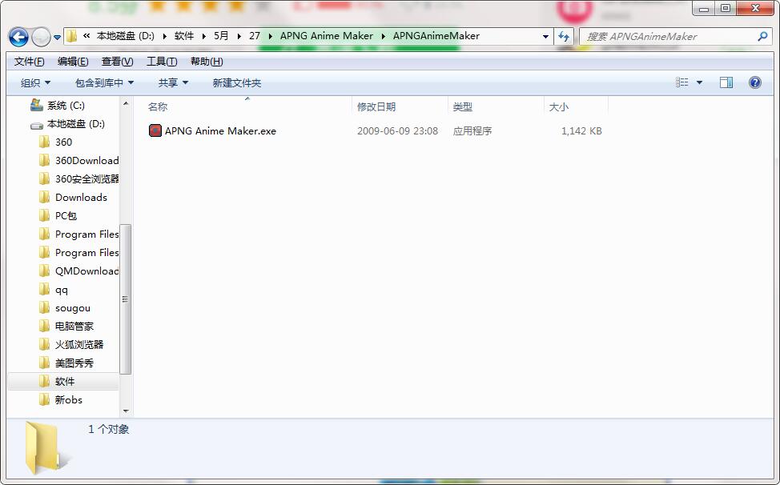Open Help via blue question mark icon
Screen dimensions: 780x485
point(754,82)
